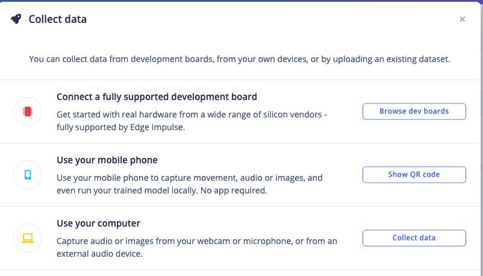Click the 'Use your mobile phone' heading
The height and width of the screenshot is (276, 483).
point(107,160)
